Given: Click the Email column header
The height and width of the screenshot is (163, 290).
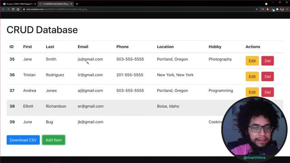Looking at the screenshot, I should 83,47.
